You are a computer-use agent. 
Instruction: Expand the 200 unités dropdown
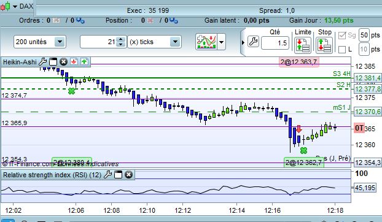60,42
